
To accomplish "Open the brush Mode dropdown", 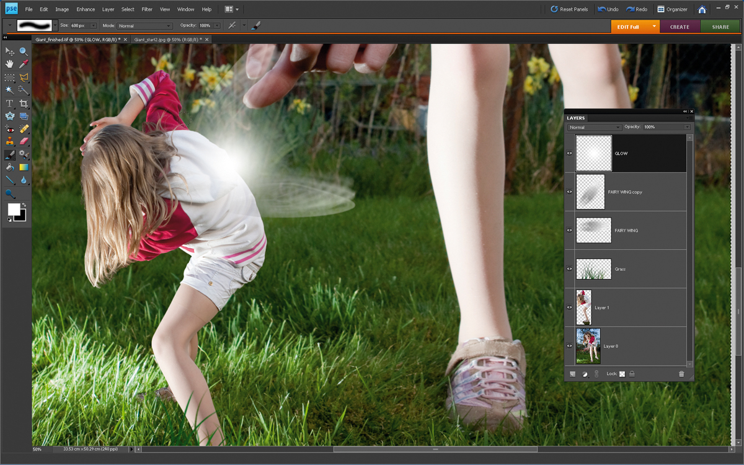I will (144, 26).
